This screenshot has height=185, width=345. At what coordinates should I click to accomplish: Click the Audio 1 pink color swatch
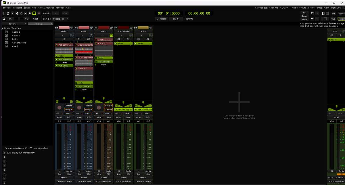64,28
